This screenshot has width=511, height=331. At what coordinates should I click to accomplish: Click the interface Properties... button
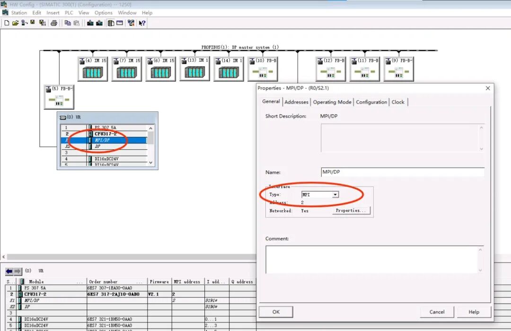pos(351,211)
